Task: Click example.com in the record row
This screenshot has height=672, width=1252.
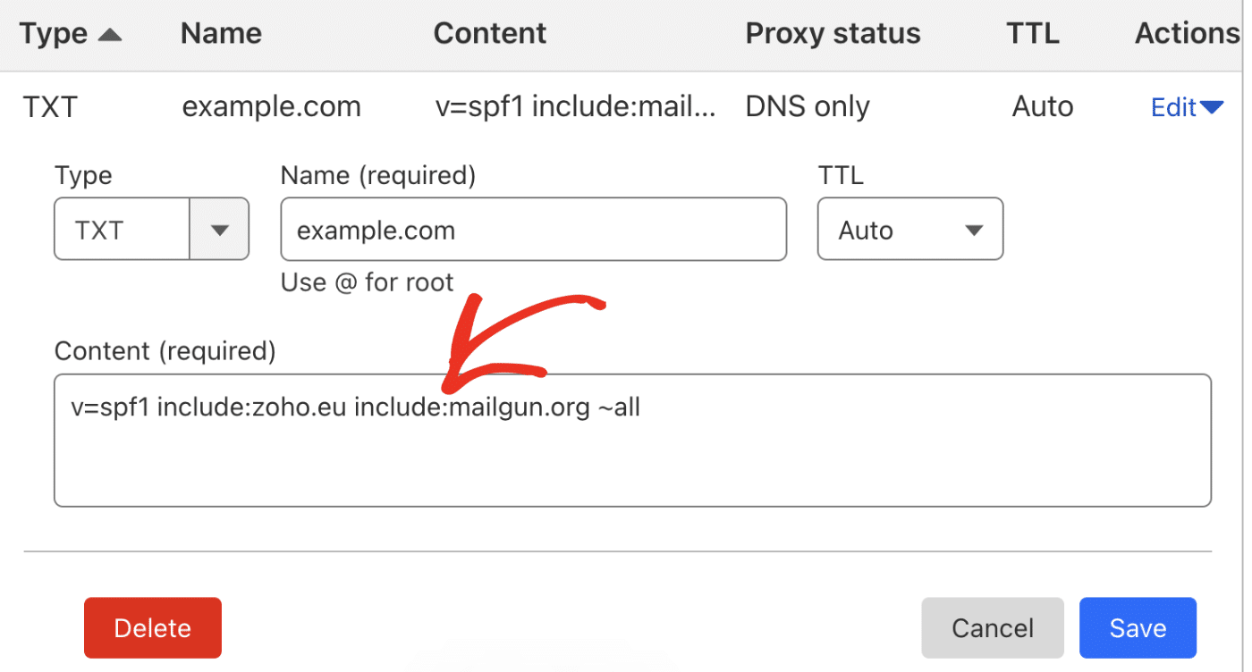Action: click(271, 107)
